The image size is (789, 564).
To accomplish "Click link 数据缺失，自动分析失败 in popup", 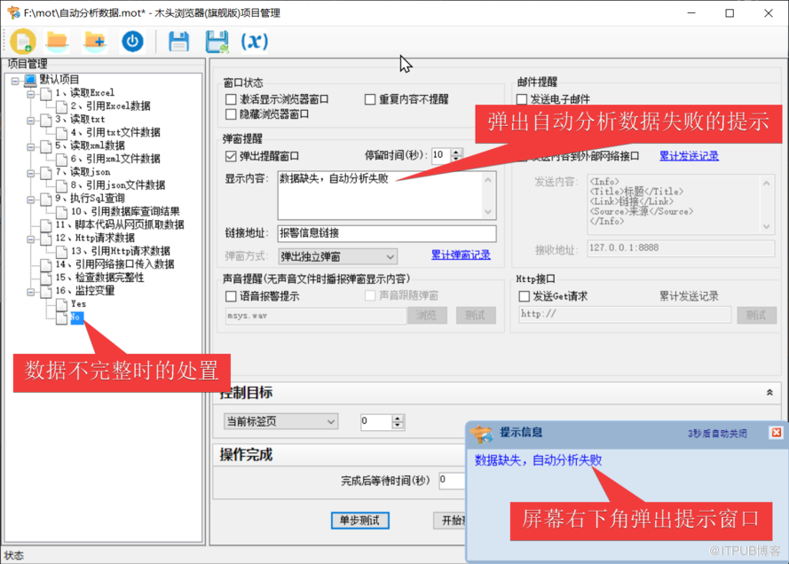I will (538, 460).
